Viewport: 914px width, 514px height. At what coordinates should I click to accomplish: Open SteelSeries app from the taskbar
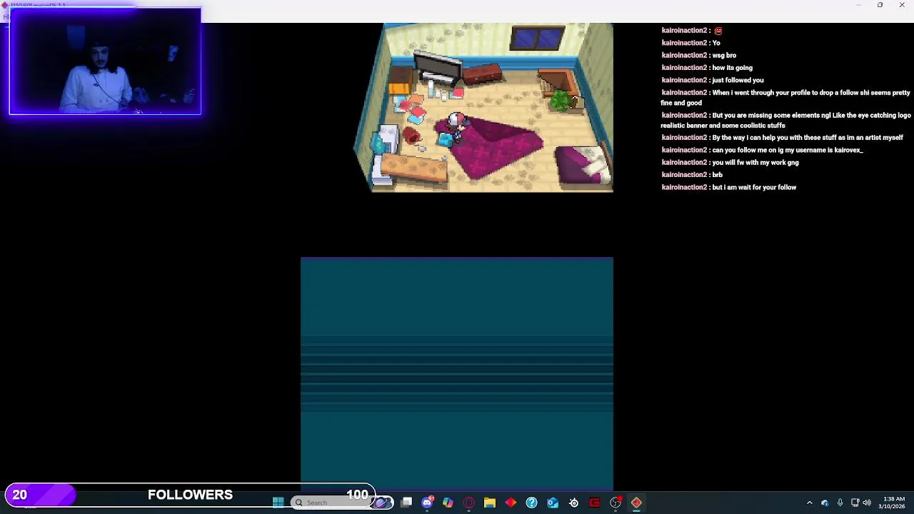(573, 503)
